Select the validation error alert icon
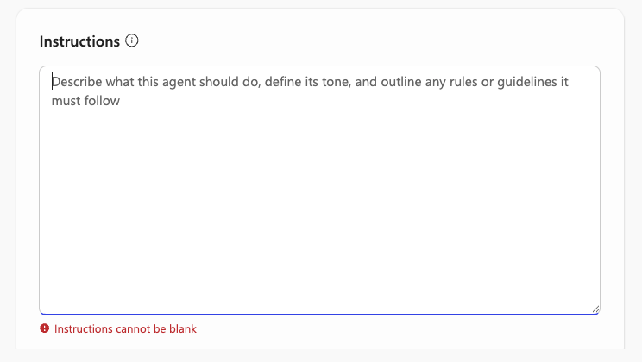Viewport: 642px width, 362px height. (45, 328)
